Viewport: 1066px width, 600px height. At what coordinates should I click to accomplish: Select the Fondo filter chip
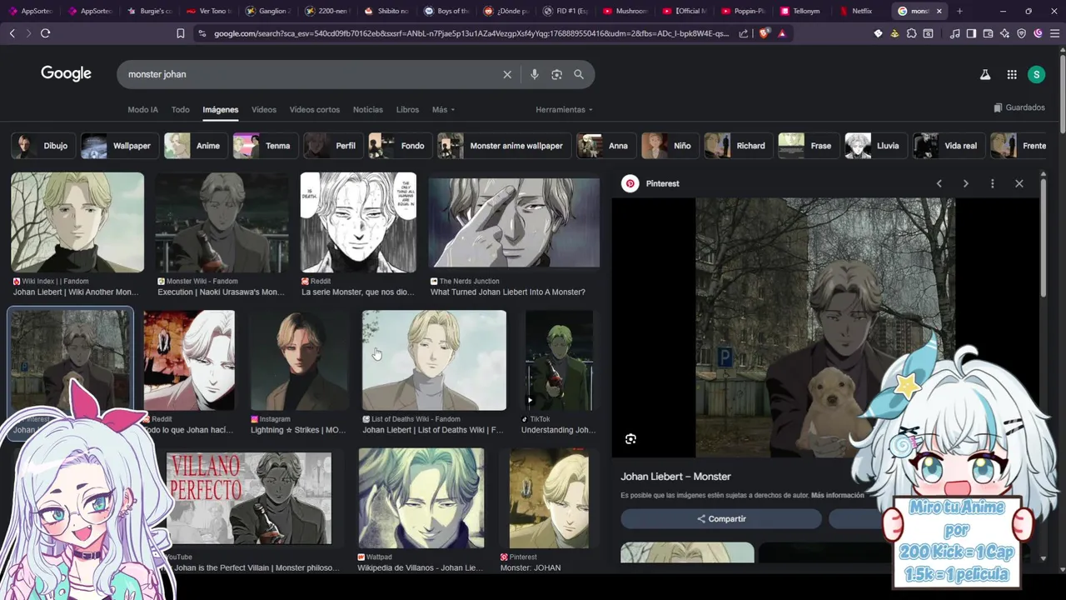(401, 146)
